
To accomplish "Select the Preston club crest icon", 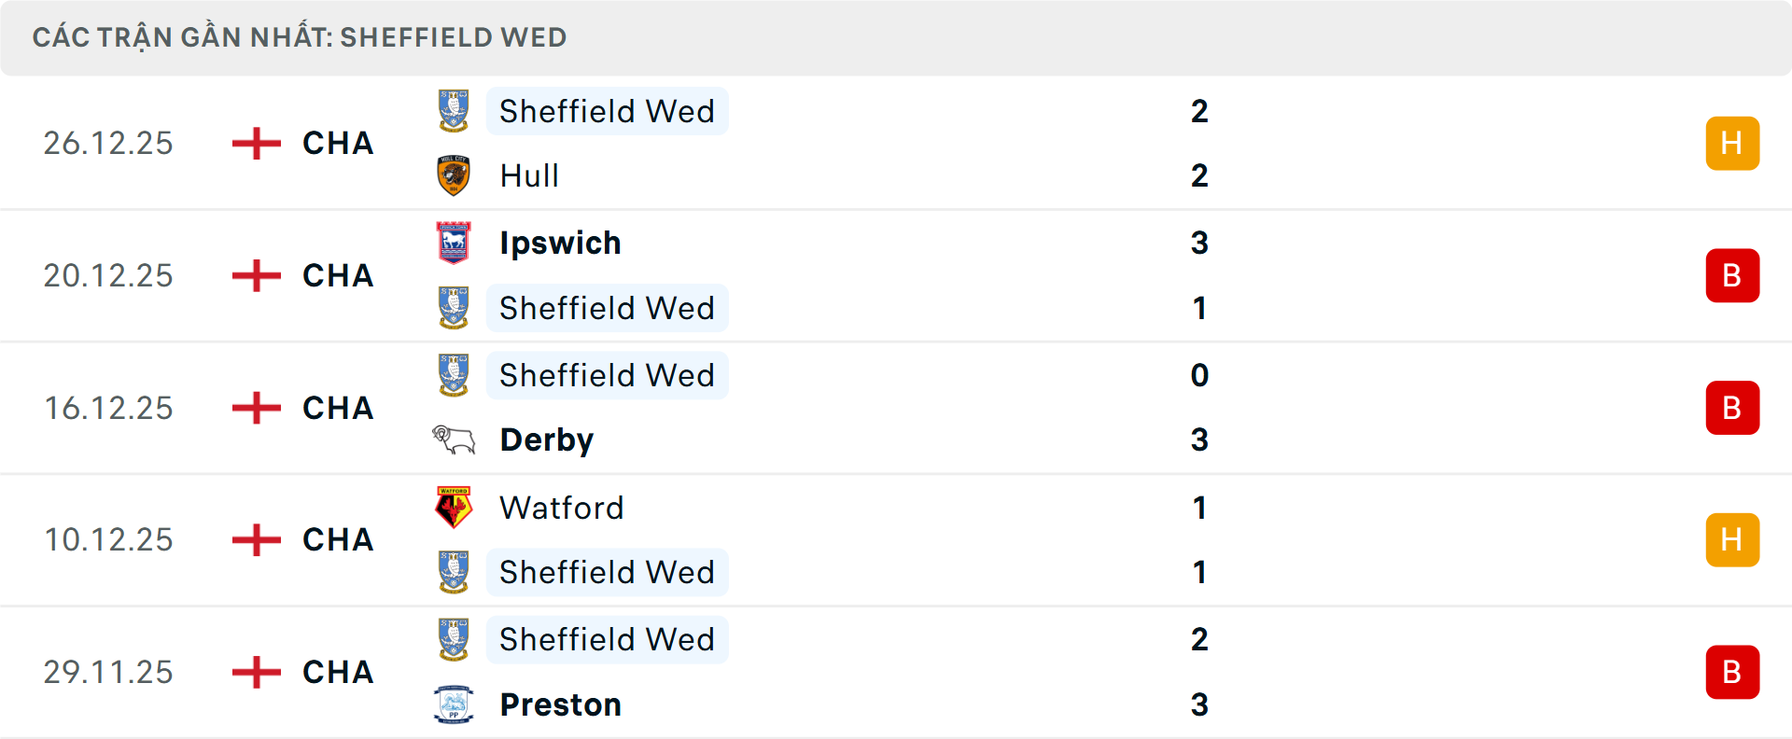I will click(x=455, y=704).
